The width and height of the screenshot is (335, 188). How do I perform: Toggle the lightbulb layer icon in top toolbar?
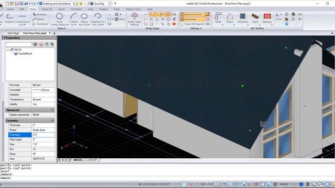pyautogui.click(x=77, y=4)
